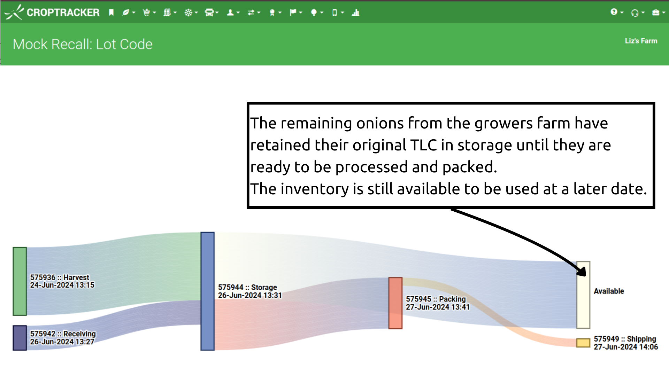
Task: Click the CROPTRACKER brand text
Action: (63, 13)
